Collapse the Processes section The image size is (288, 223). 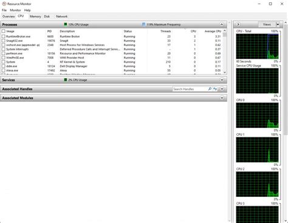coord(222,24)
